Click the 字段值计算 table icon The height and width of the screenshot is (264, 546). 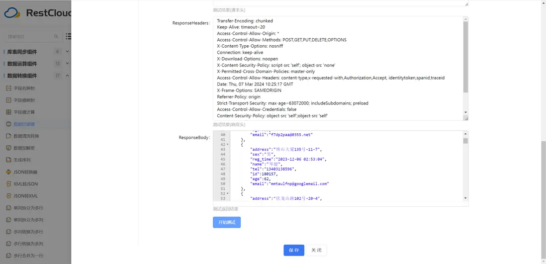8,112
